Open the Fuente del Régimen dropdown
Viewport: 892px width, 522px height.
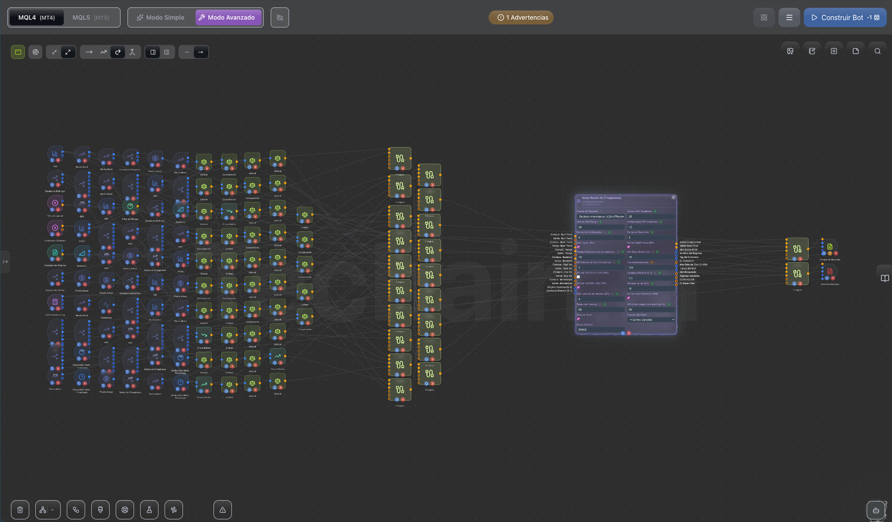(601, 217)
